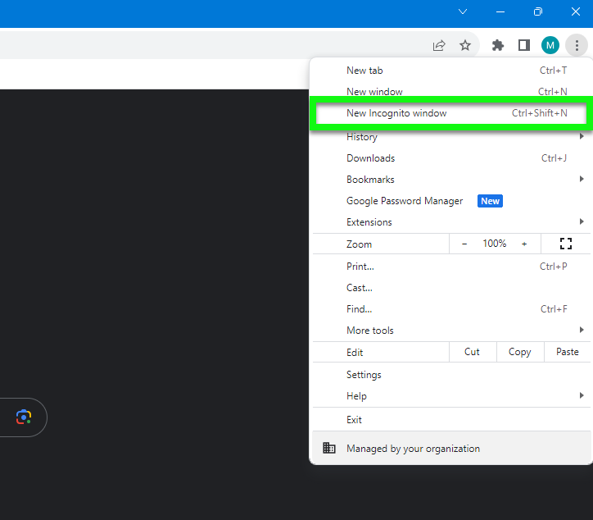Click the Copy button
The height and width of the screenshot is (520, 593).
[520, 352]
